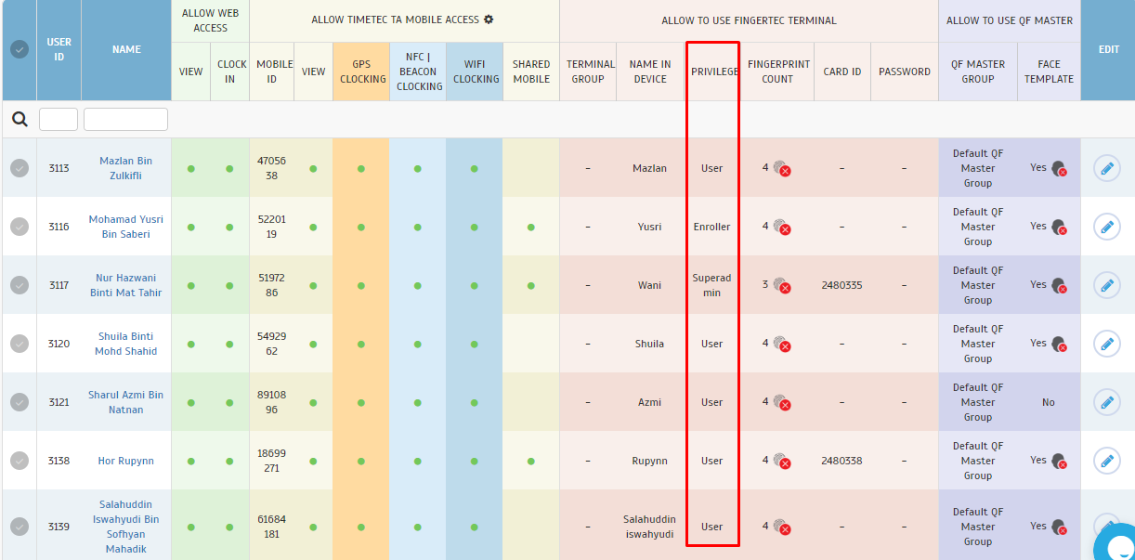
Task: Open TimeTec TA mobile access gear settings
Action: click(x=489, y=20)
